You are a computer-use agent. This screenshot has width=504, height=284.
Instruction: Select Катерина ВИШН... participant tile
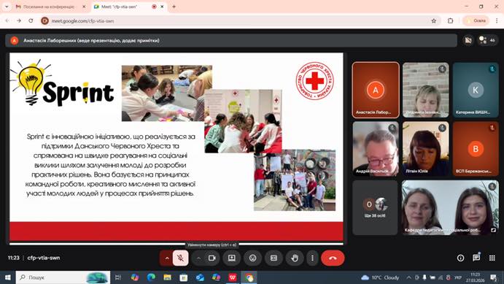coord(476,90)
